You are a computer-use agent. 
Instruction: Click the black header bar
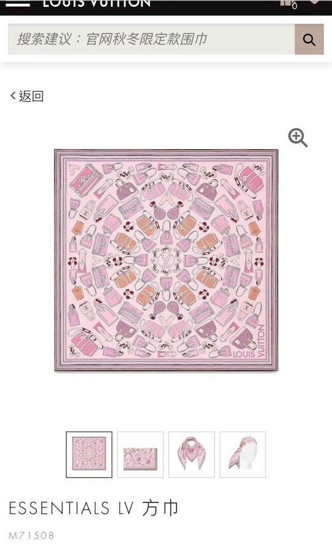click(166, 7)
